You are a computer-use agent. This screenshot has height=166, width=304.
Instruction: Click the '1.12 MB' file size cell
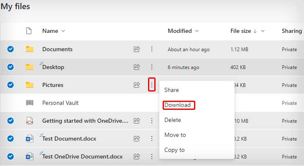(239, 50)
